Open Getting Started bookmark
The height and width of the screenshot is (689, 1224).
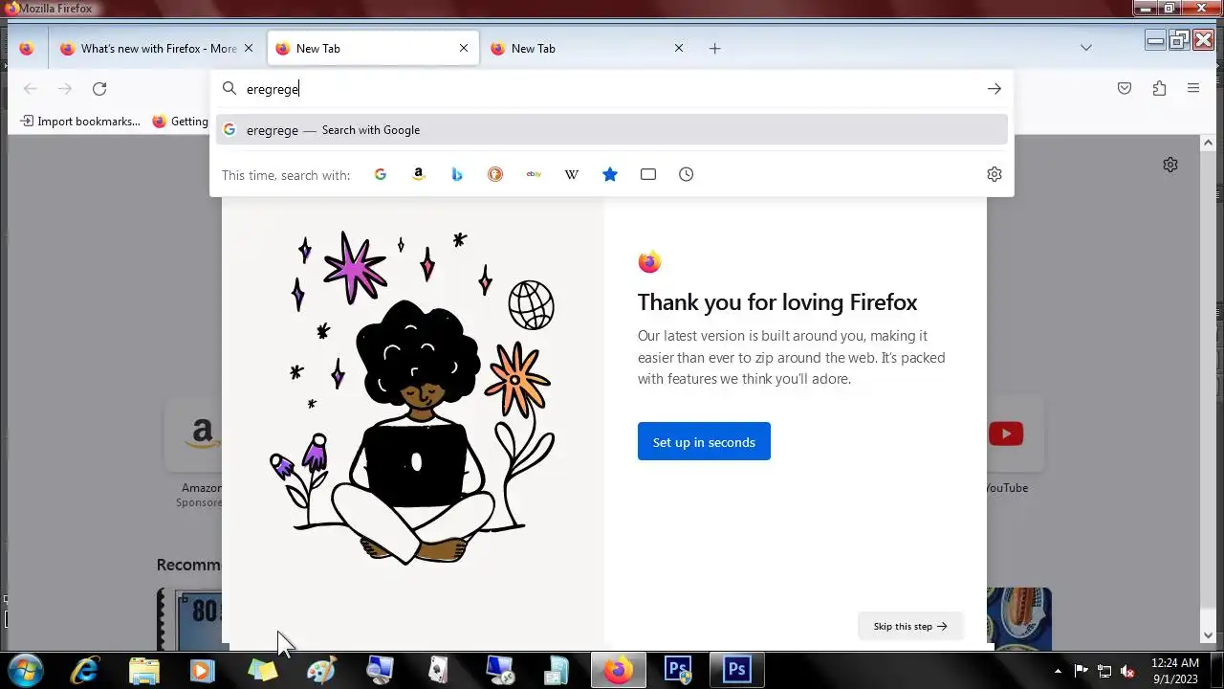point(180,122)
